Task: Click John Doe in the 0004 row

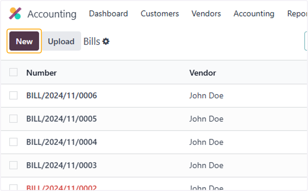Action: pyautogui.click(x=206, y=142)
